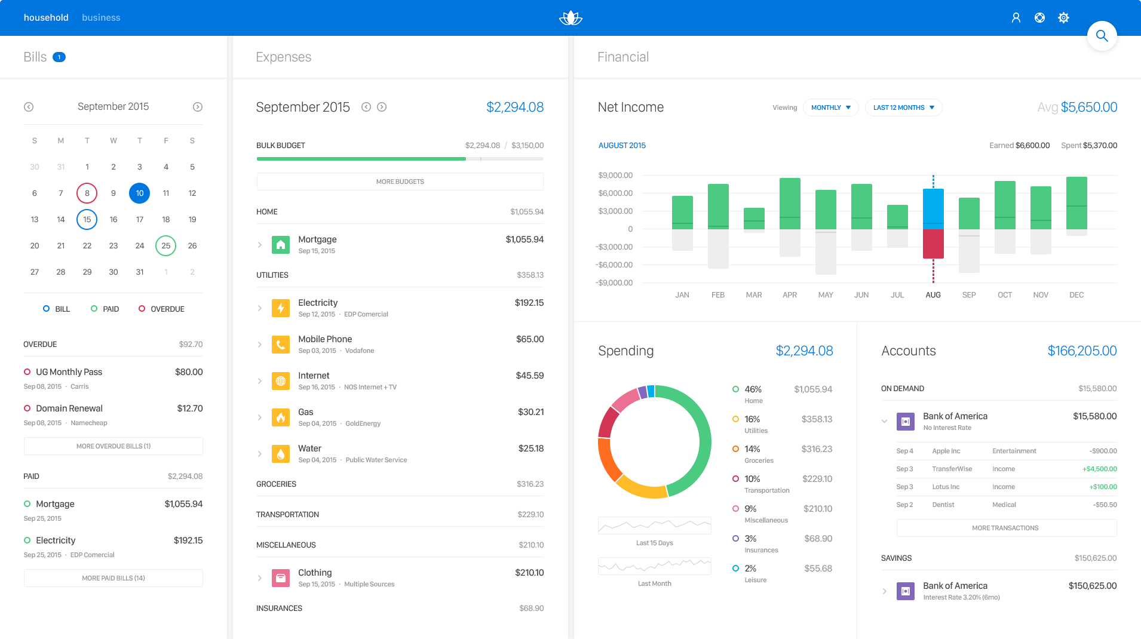Show next month in Expenses panel
This screenshot has height=639, width=1141.
pyautogui.click(x=382, y=107)
